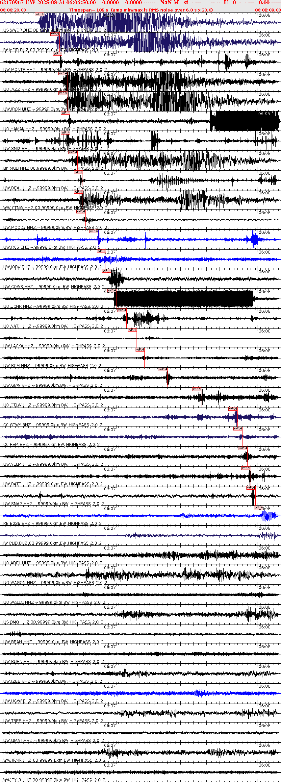The height and width of the screenshot is (782, 281).
Task: Click the wP.4 pick marker on MFID trace
Action: coord(55,34)
